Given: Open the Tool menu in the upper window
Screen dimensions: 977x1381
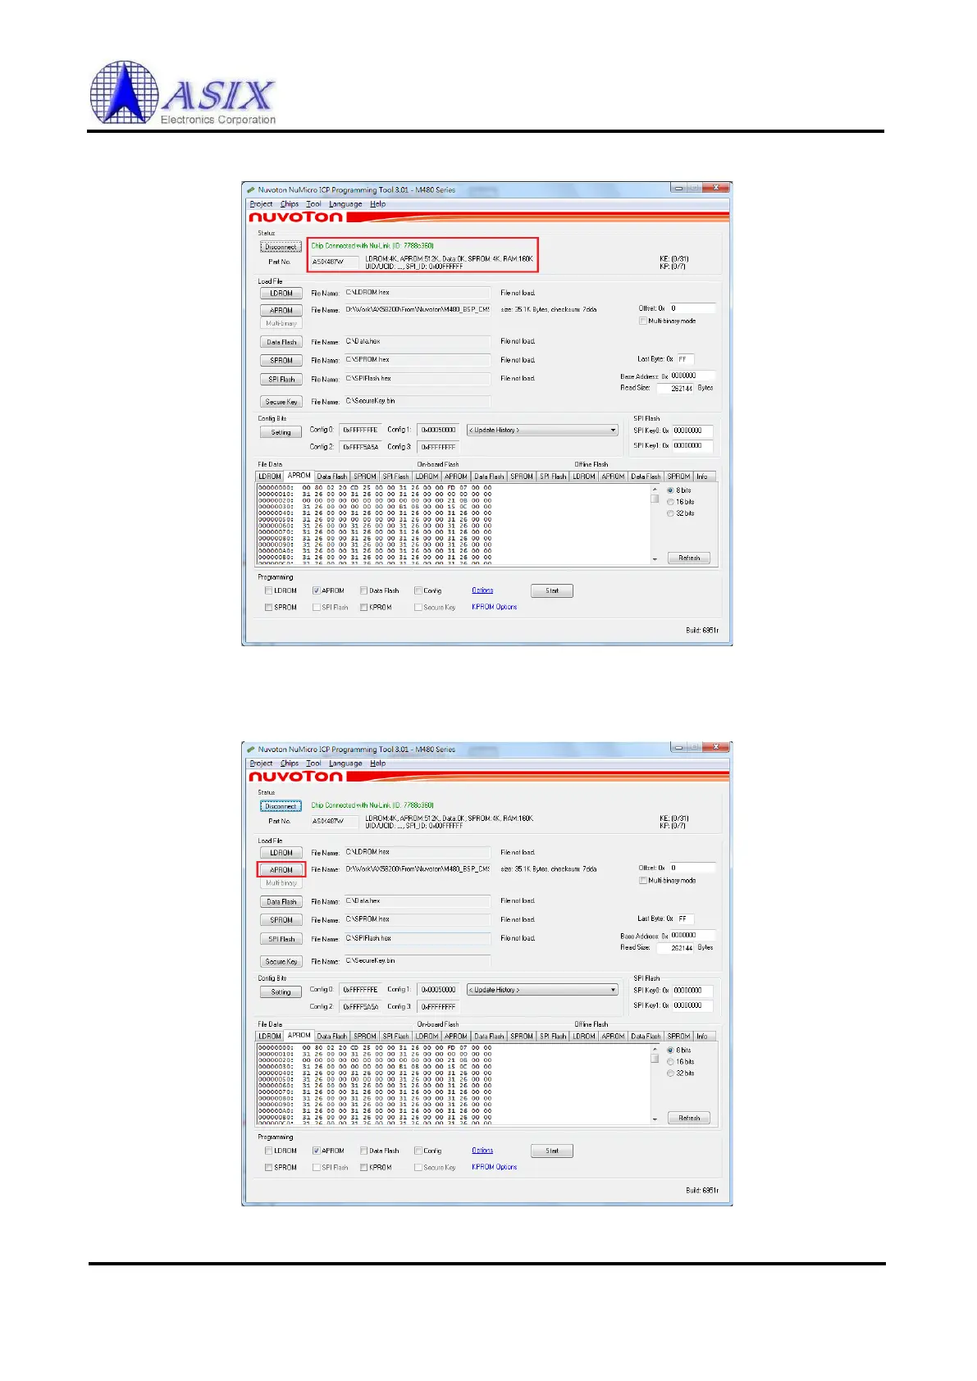Looking at the screenshot, I should tap(313, 204).
